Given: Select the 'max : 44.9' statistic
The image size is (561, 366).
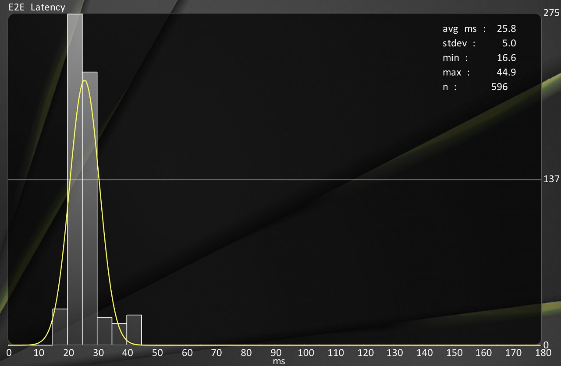Looking at the screenshot, I should (479, 72).
